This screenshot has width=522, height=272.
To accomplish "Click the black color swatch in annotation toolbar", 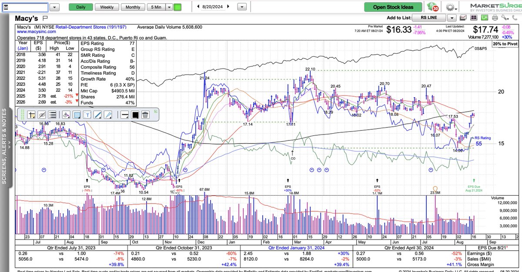I will click(135, 115).
